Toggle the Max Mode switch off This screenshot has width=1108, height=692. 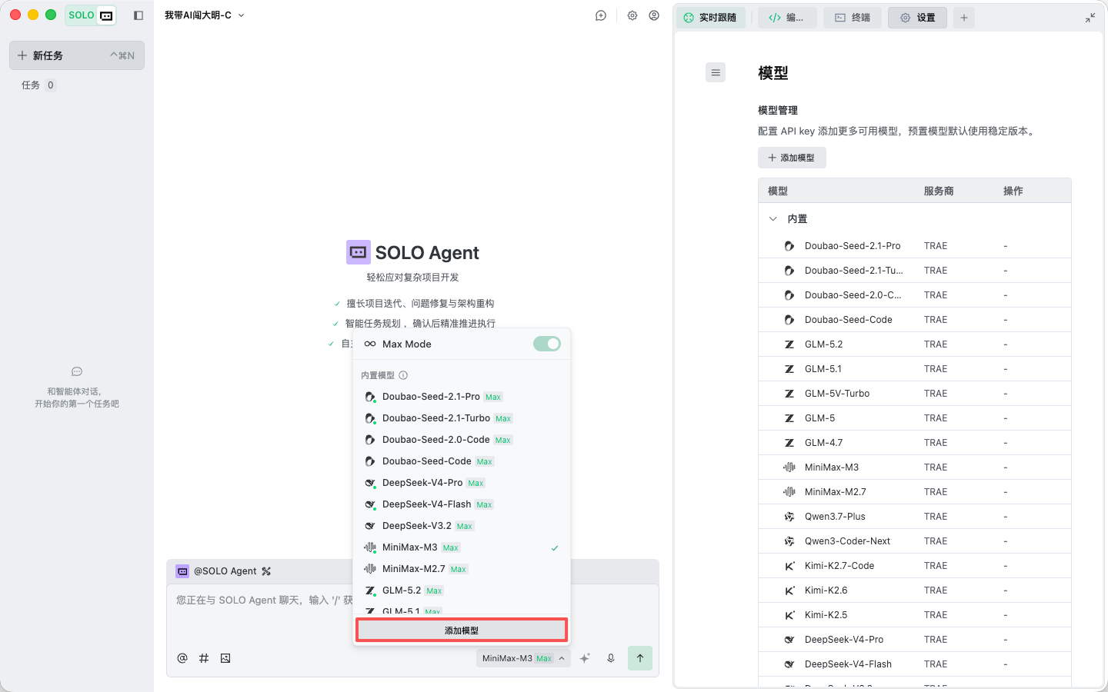point(547,344)
